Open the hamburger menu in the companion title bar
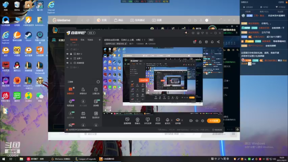 207,33
